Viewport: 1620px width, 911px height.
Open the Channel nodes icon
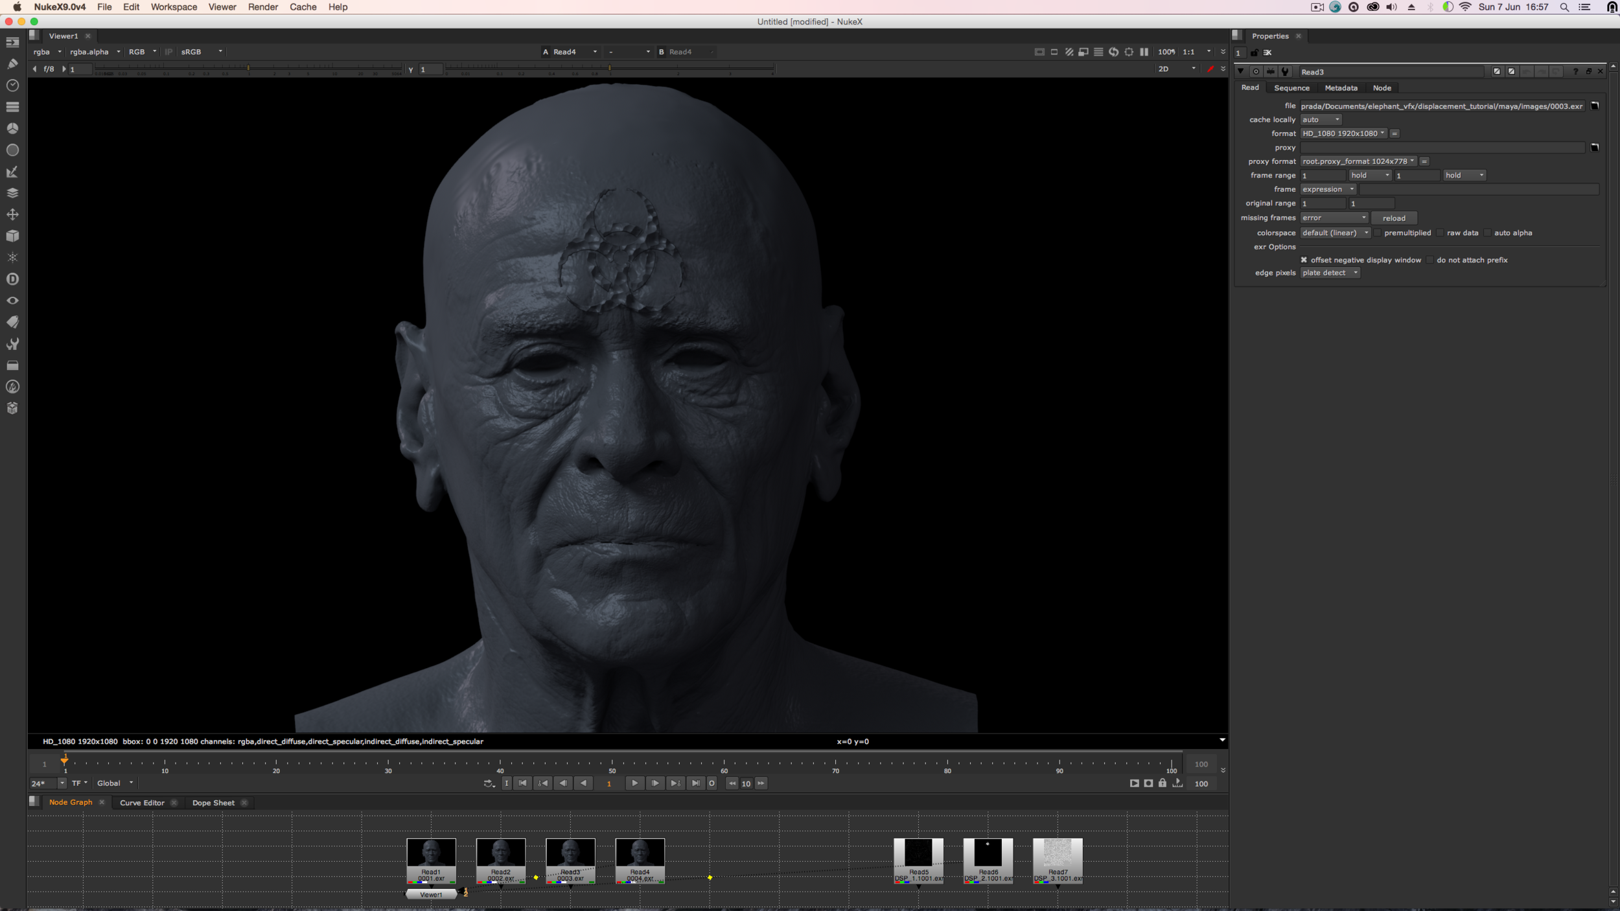tap(12, 106)
